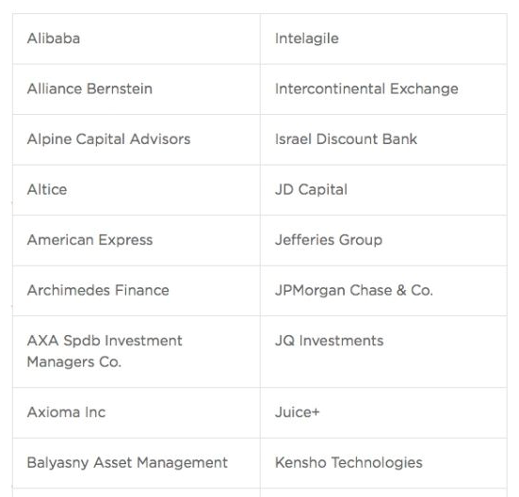Select the Altice row cell
This screenshot has width=519, height=497.
[x=137, y=190]
